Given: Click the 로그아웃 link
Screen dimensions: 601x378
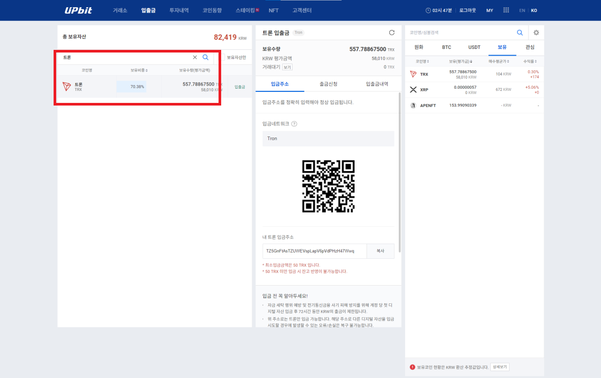Looking at the screenshot, I should click(468, 10).
